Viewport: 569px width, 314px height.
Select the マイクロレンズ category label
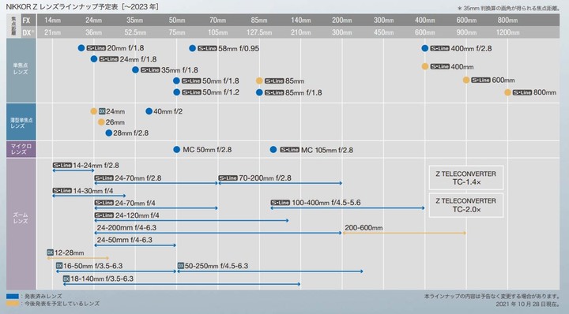click(21, 149)
